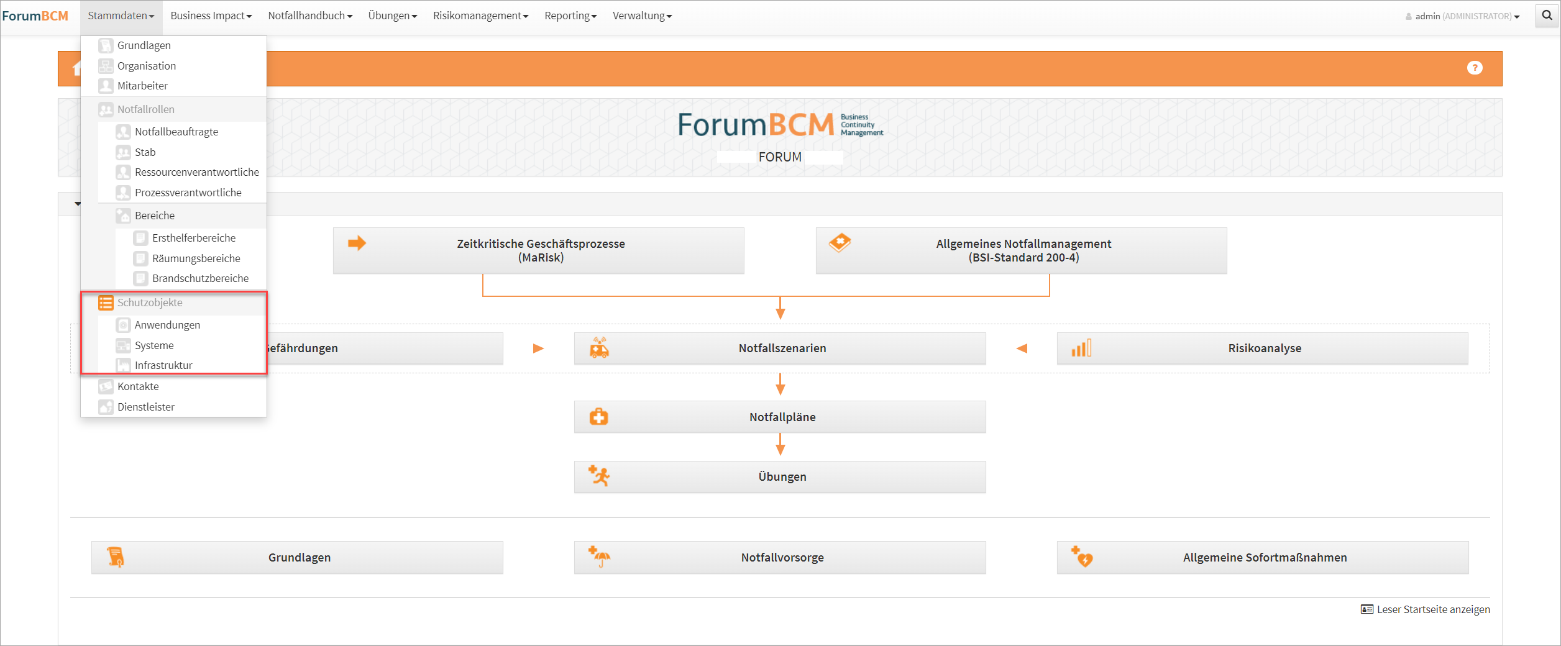
Task: Choose Ersthelferbereiche menu entry
Action: (x=191, y=238)
